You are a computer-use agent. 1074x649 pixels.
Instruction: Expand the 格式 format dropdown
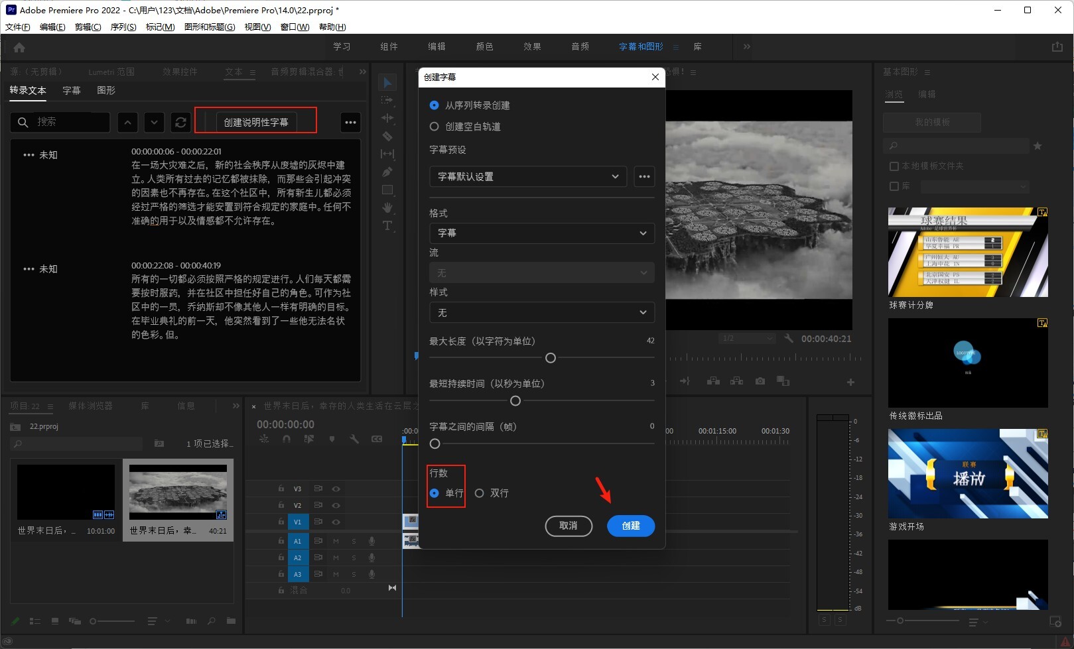pyautogui.click(x=541, y=233)
